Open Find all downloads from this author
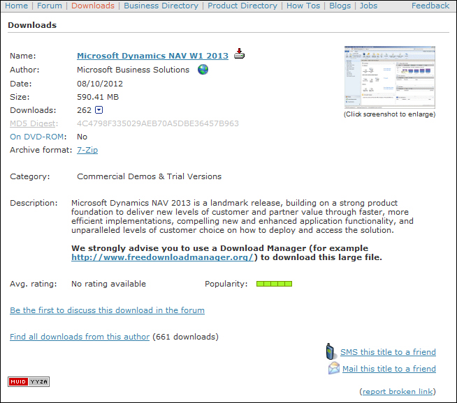This screenshot has height=403, width=457. (x=80, y=337)
